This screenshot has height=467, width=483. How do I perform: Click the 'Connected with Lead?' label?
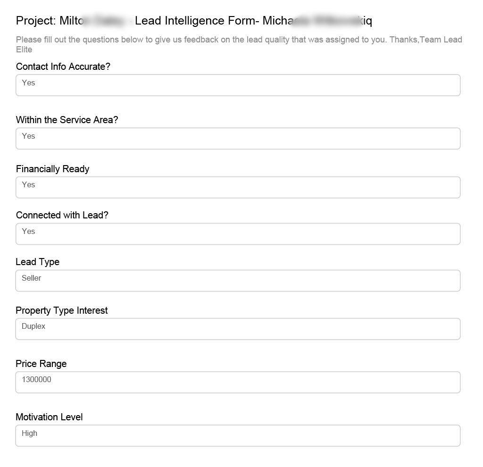point(62,215)
